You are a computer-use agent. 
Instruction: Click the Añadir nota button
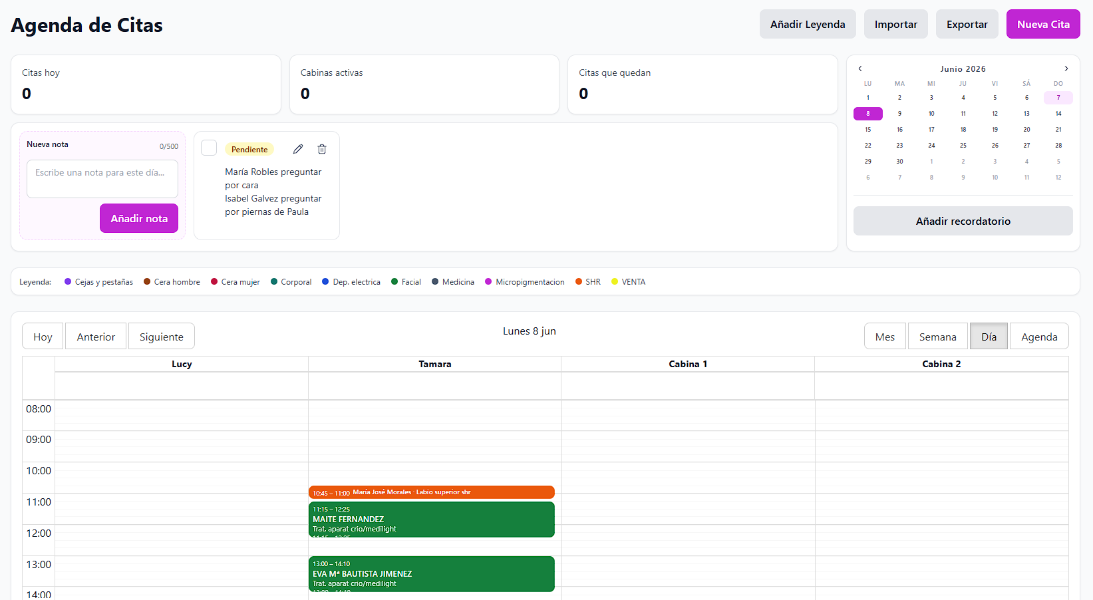(x=139, y=218)
